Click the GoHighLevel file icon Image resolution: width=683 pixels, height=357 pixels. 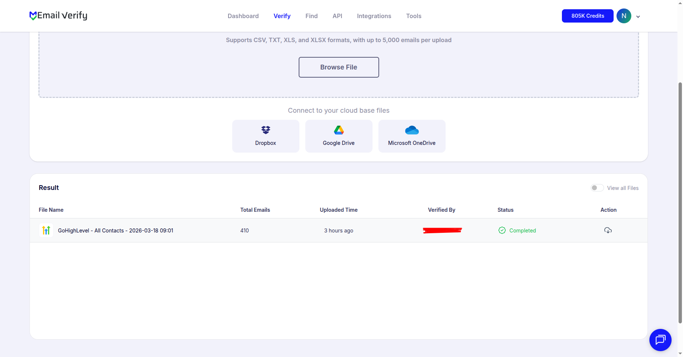click(x=46, y=230)
